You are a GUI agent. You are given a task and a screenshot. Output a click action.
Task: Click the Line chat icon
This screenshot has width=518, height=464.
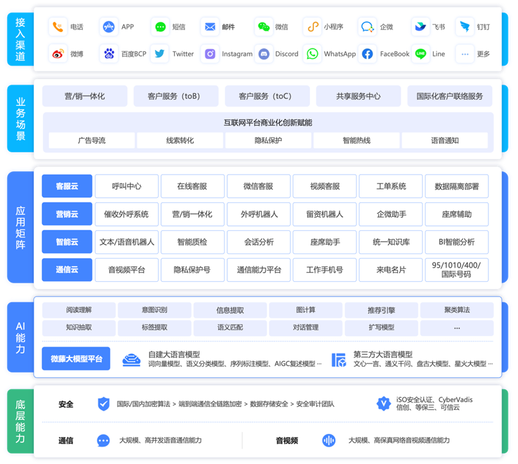[x=420, y=54]
